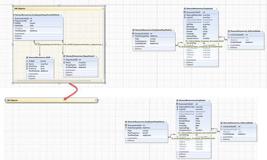This screenshot has width=267, height=160.
Task: Collapse Employee table beside the expanded HR Objects container
Action: (x=217, y=9)
